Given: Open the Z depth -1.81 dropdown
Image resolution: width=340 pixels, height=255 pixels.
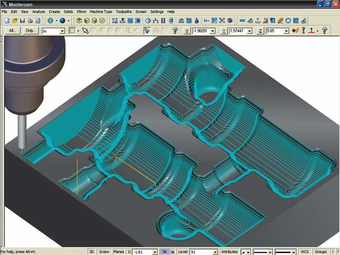Looking at the screenshot, I should click(154, 252).
